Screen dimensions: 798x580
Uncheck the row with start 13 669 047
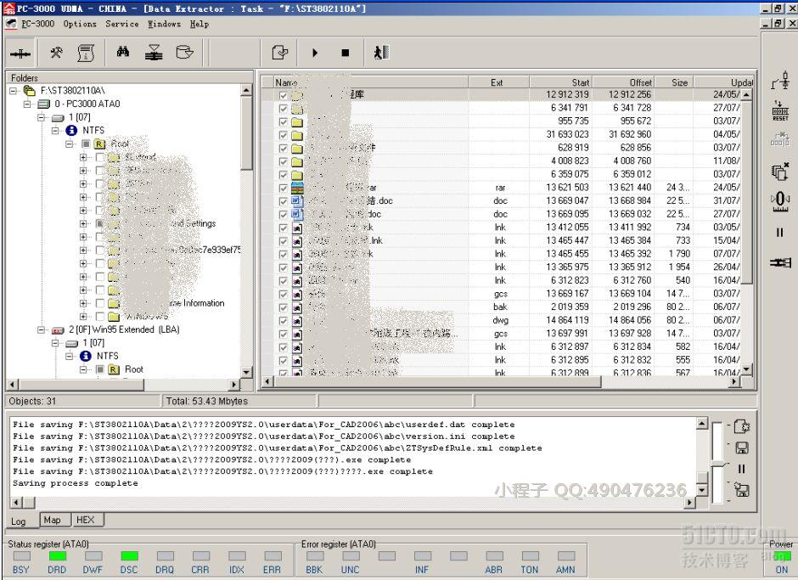284,201
